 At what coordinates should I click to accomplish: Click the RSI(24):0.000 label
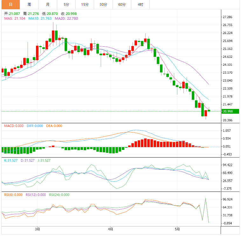pyautogui.click(x=59, y=195)
